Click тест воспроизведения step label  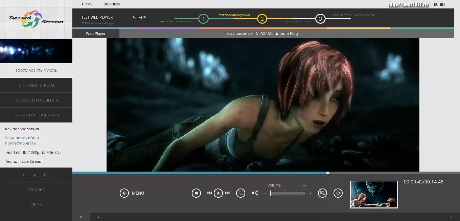coord(234,15)
